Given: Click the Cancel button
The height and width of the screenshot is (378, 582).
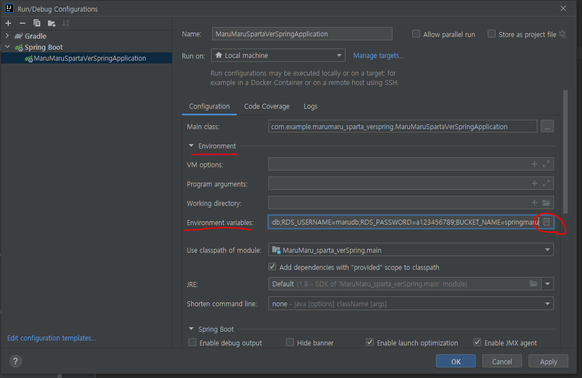Looking at the screenshot, I should [502, 361].
